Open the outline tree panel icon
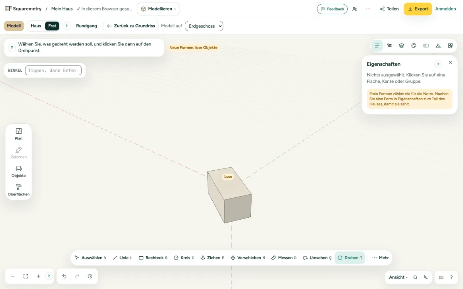Screen dimensions: 463x289 (x=389, y=45)
